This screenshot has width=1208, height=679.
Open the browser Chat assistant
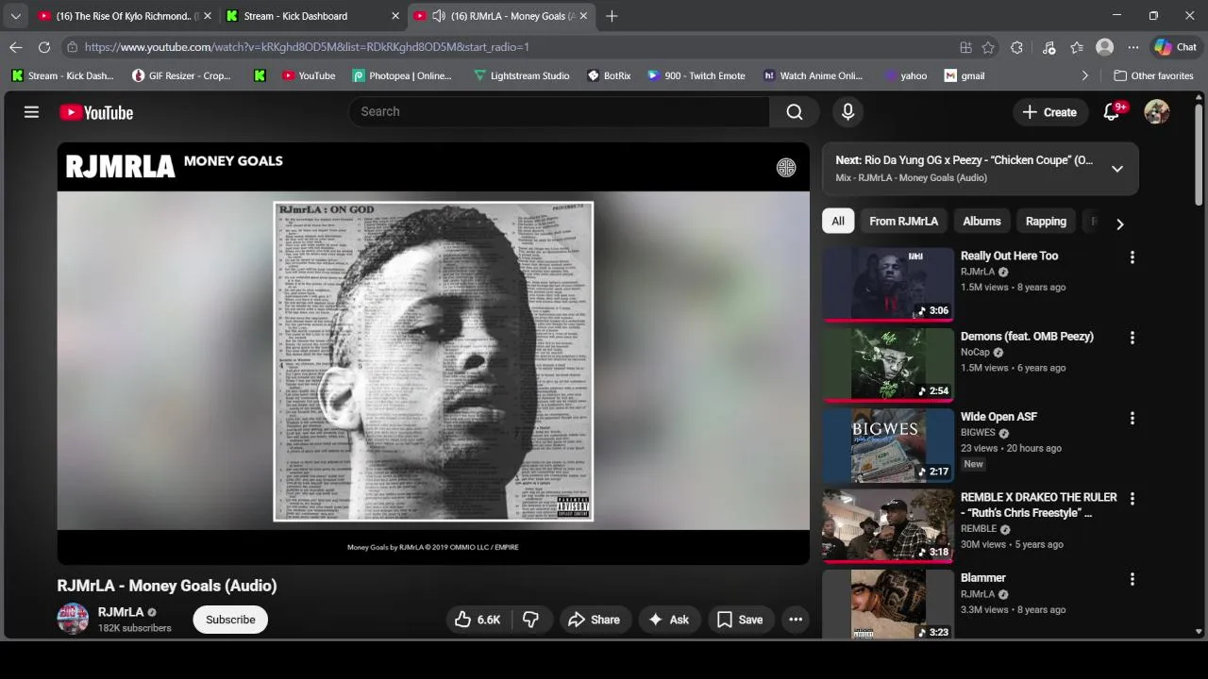tap(1176, 47)
